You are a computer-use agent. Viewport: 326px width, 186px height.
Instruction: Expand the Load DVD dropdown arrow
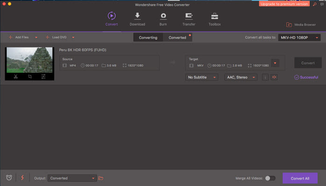tap(73, 37)
